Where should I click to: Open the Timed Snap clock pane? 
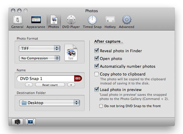click(x=92, y=22)
